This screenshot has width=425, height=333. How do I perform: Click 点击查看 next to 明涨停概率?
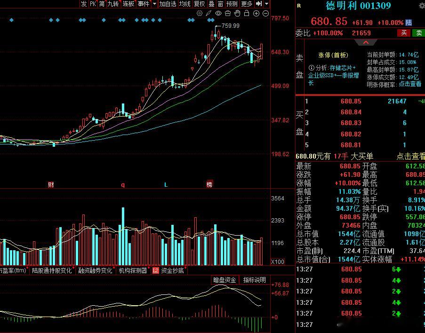click(410, 84)
